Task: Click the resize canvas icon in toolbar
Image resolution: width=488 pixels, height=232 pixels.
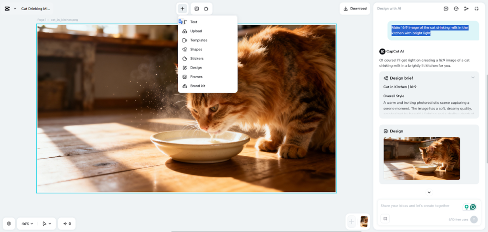Action: (x=206, y=9)
